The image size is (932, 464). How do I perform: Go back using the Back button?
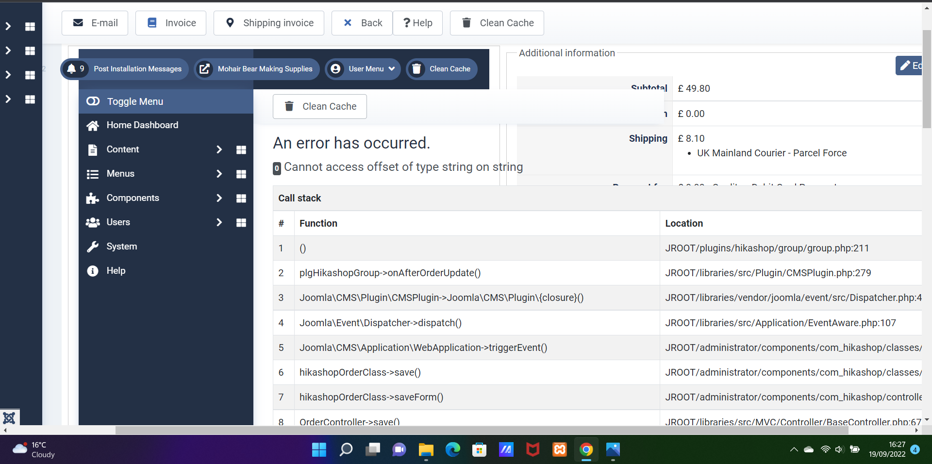coord(362,23)
